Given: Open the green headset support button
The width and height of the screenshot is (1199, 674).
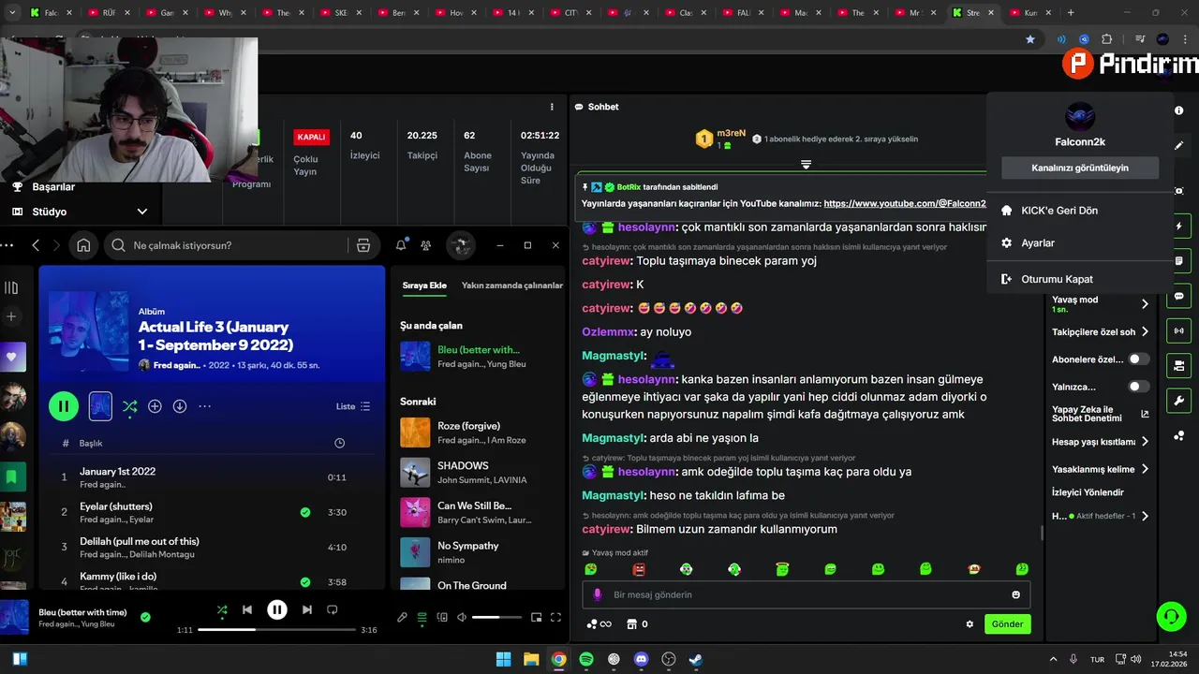Looking at the screenshot, I should 1171,616.
